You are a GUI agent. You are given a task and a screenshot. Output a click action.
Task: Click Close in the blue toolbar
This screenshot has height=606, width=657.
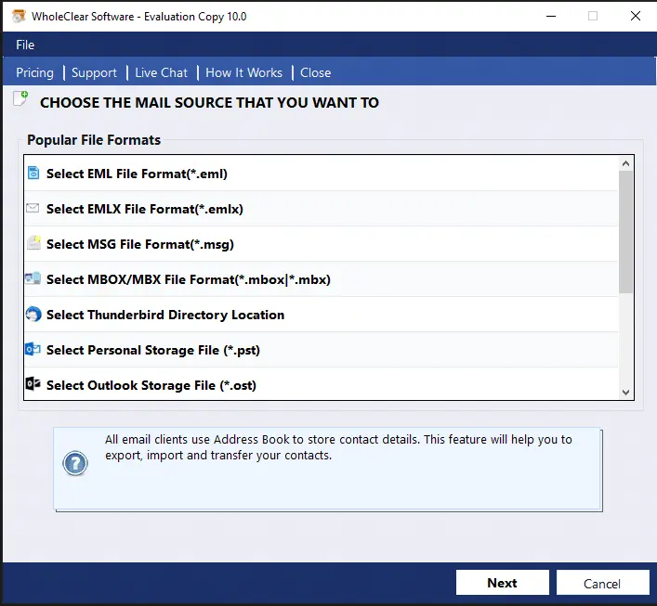tap(316, 72)
